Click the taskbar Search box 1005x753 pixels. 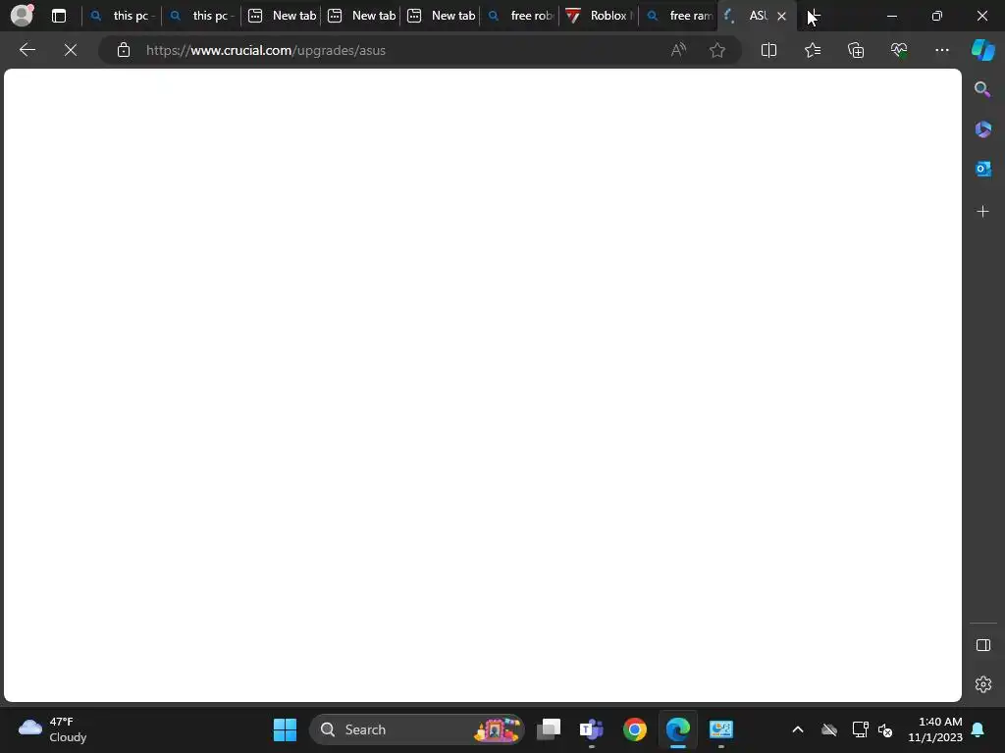tap(416, 729)
